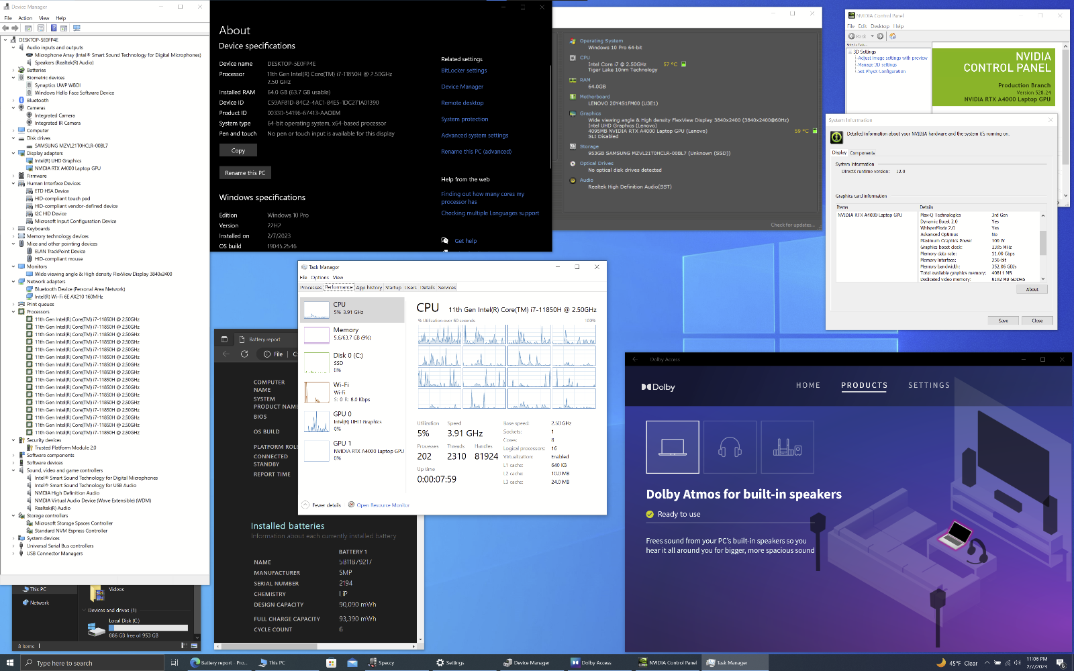Click the refresh icon in Battery report browser
Screen dimensions: 1074x671
pos(244,354)
